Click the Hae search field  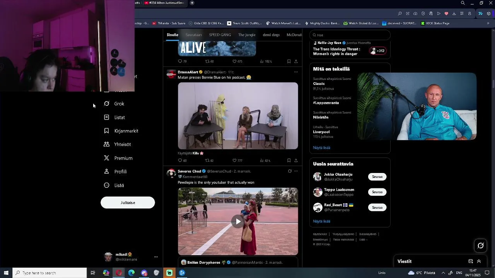[x=350, y=35]
